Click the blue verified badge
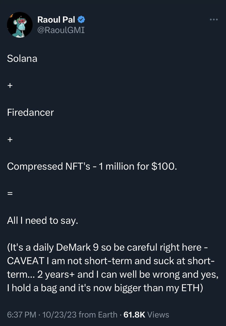Viewport: 226px width, 326px height. pos(81,20)
